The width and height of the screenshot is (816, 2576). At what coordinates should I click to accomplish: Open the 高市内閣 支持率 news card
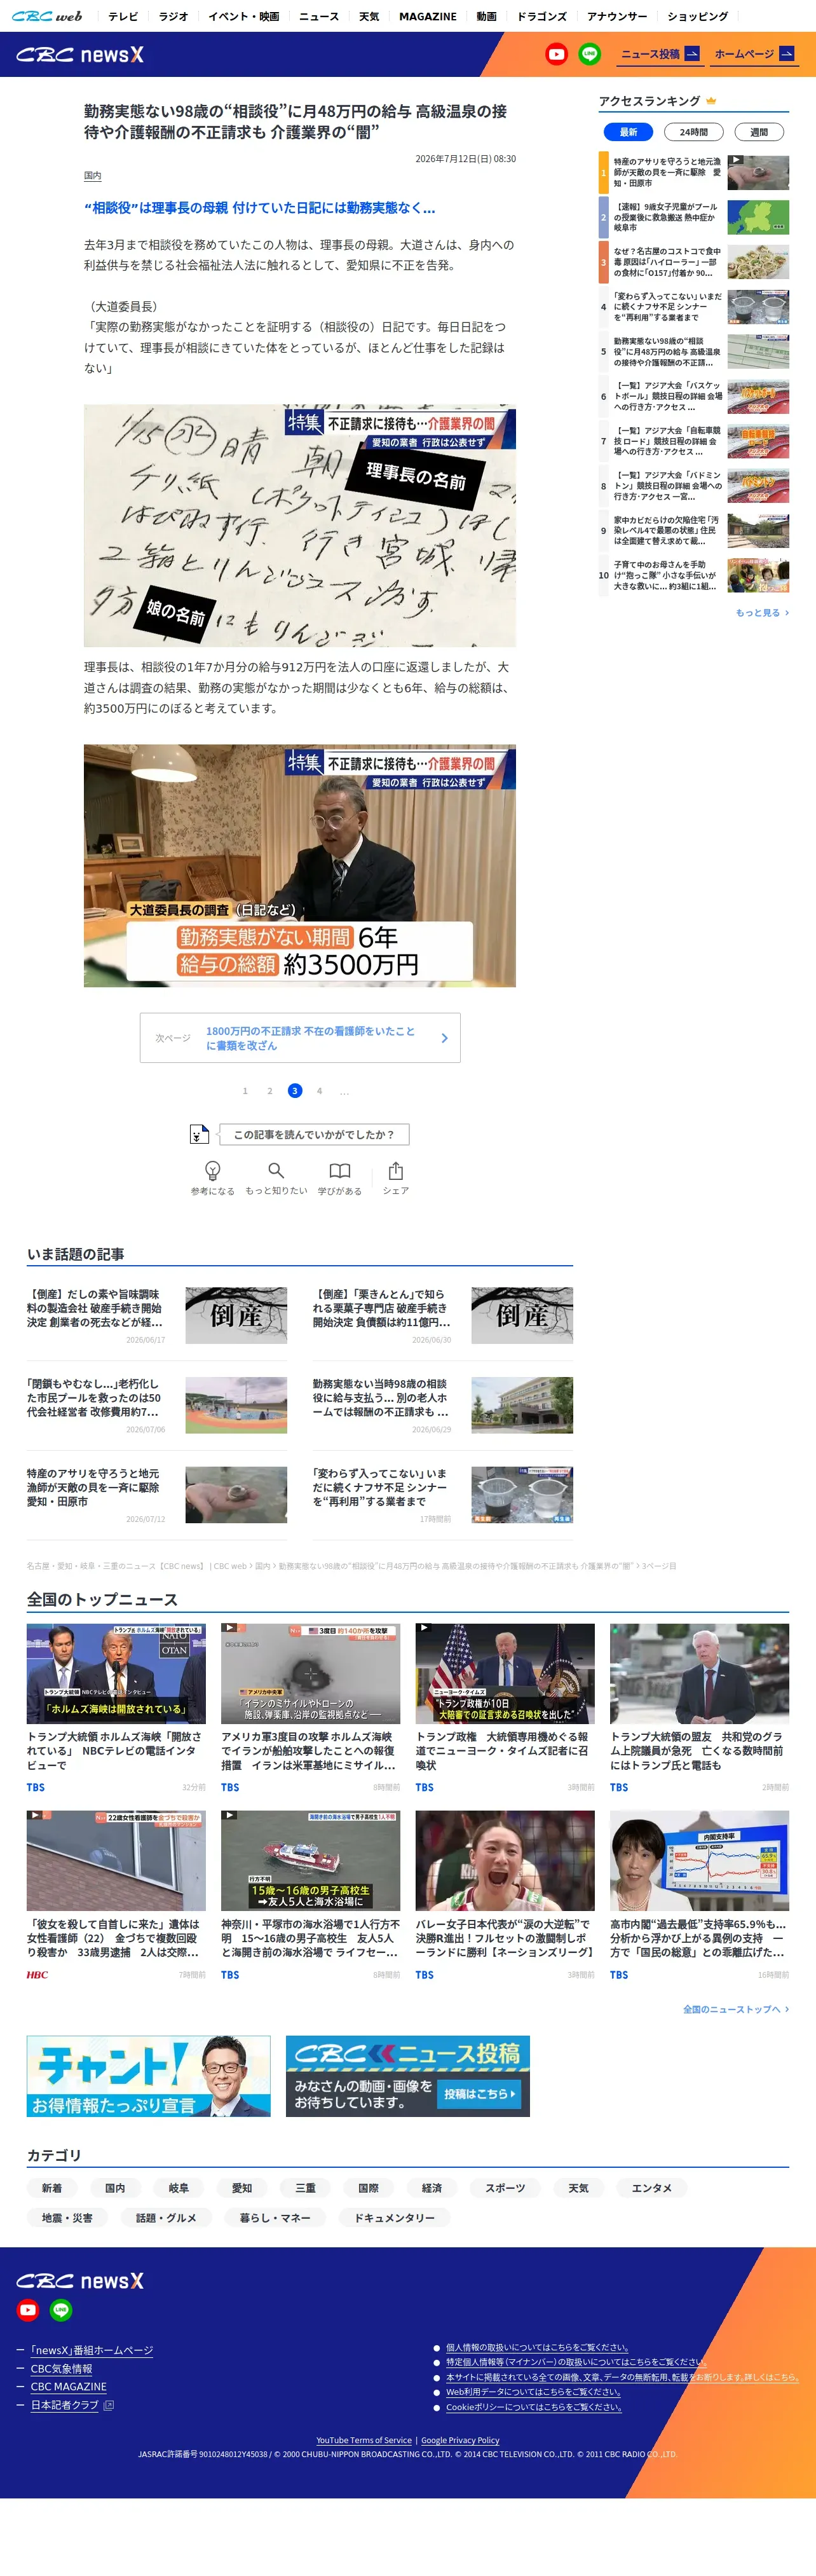(x=699, y=1896)
